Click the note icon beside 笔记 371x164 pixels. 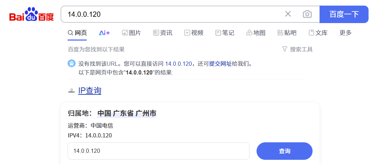(218, 33)
